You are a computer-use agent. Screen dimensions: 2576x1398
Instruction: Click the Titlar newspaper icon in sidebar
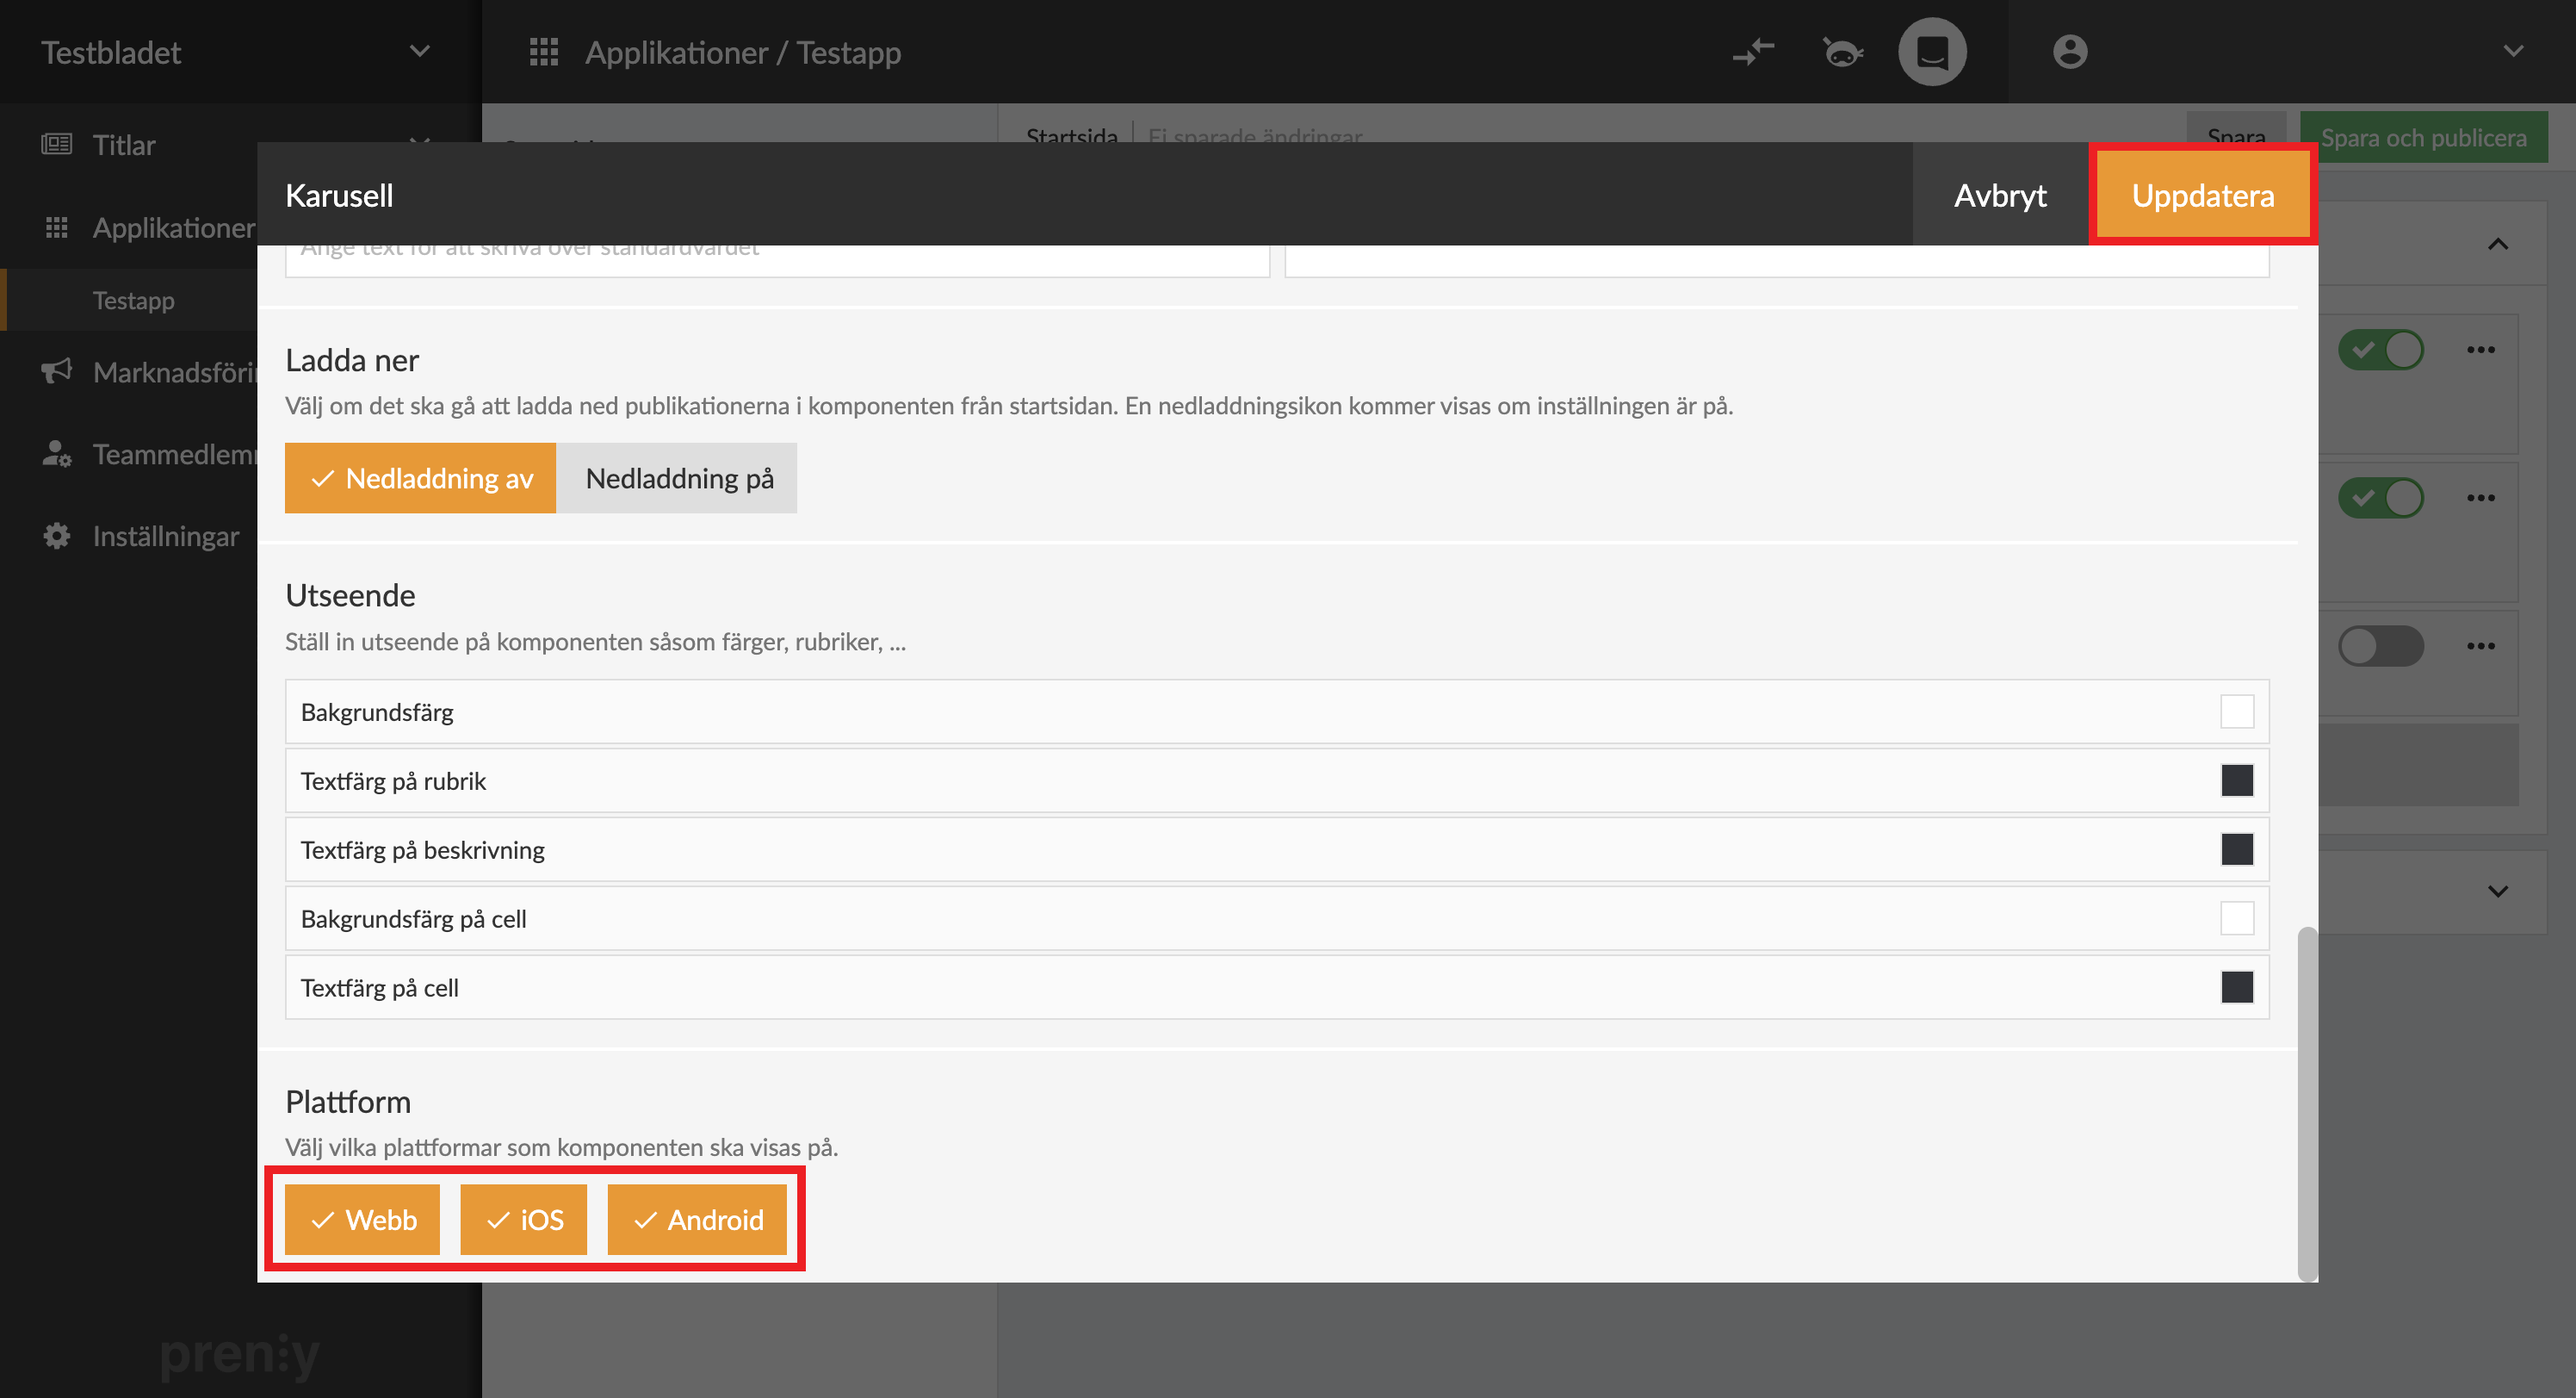coord(57,144)
